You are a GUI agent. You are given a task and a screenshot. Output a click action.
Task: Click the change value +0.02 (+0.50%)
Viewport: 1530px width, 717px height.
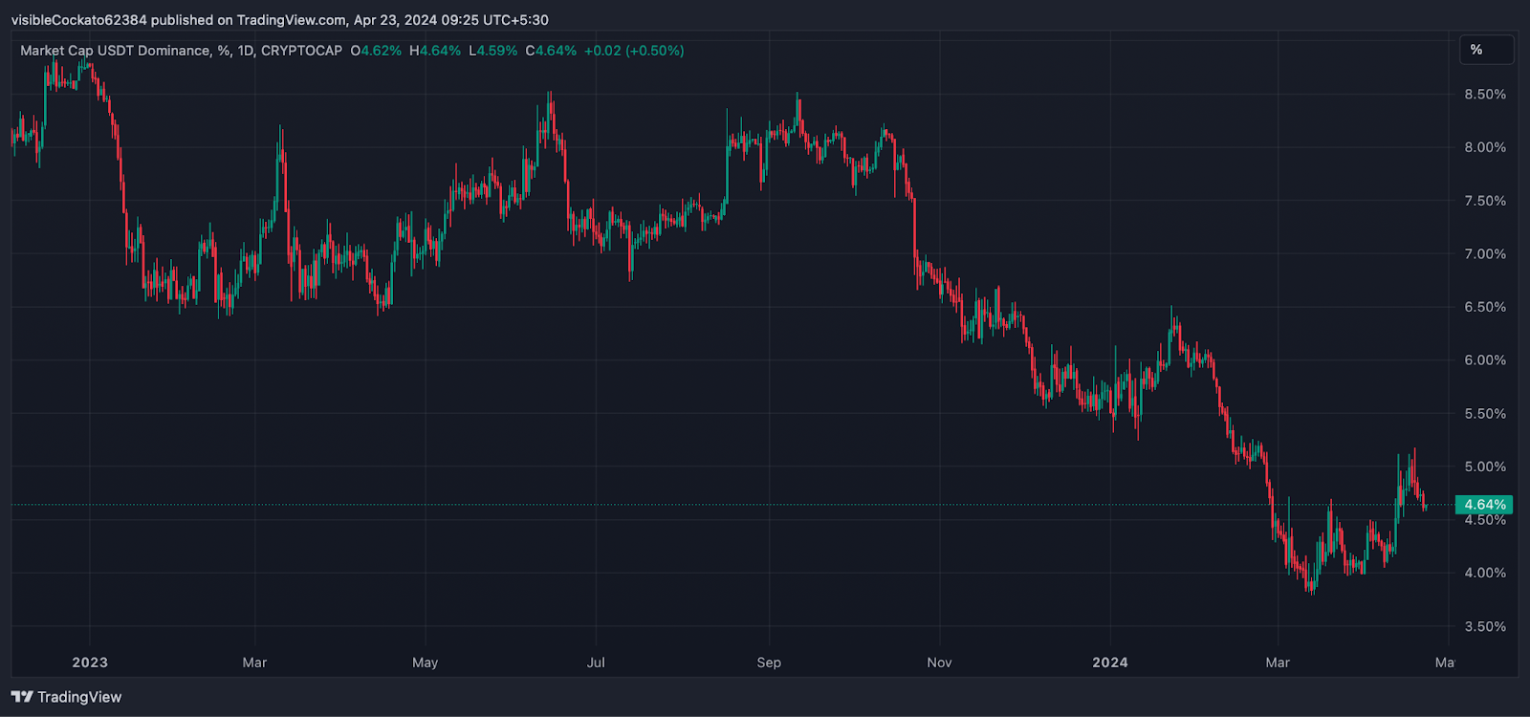click(x=634, y=51)
